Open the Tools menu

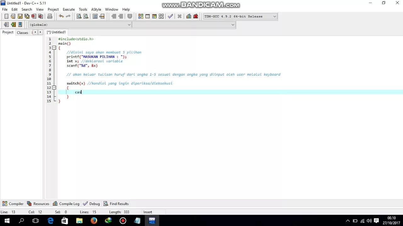[x=83, y=9]
